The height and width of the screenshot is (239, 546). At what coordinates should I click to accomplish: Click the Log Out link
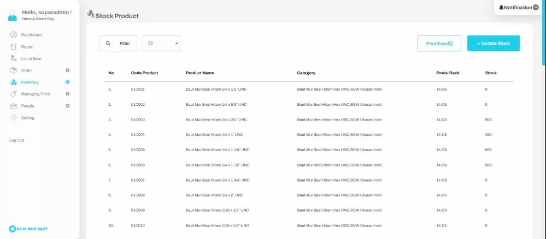tap(16, 140)
